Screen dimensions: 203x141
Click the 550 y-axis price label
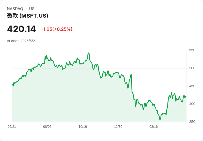click(x=192, y=50)
